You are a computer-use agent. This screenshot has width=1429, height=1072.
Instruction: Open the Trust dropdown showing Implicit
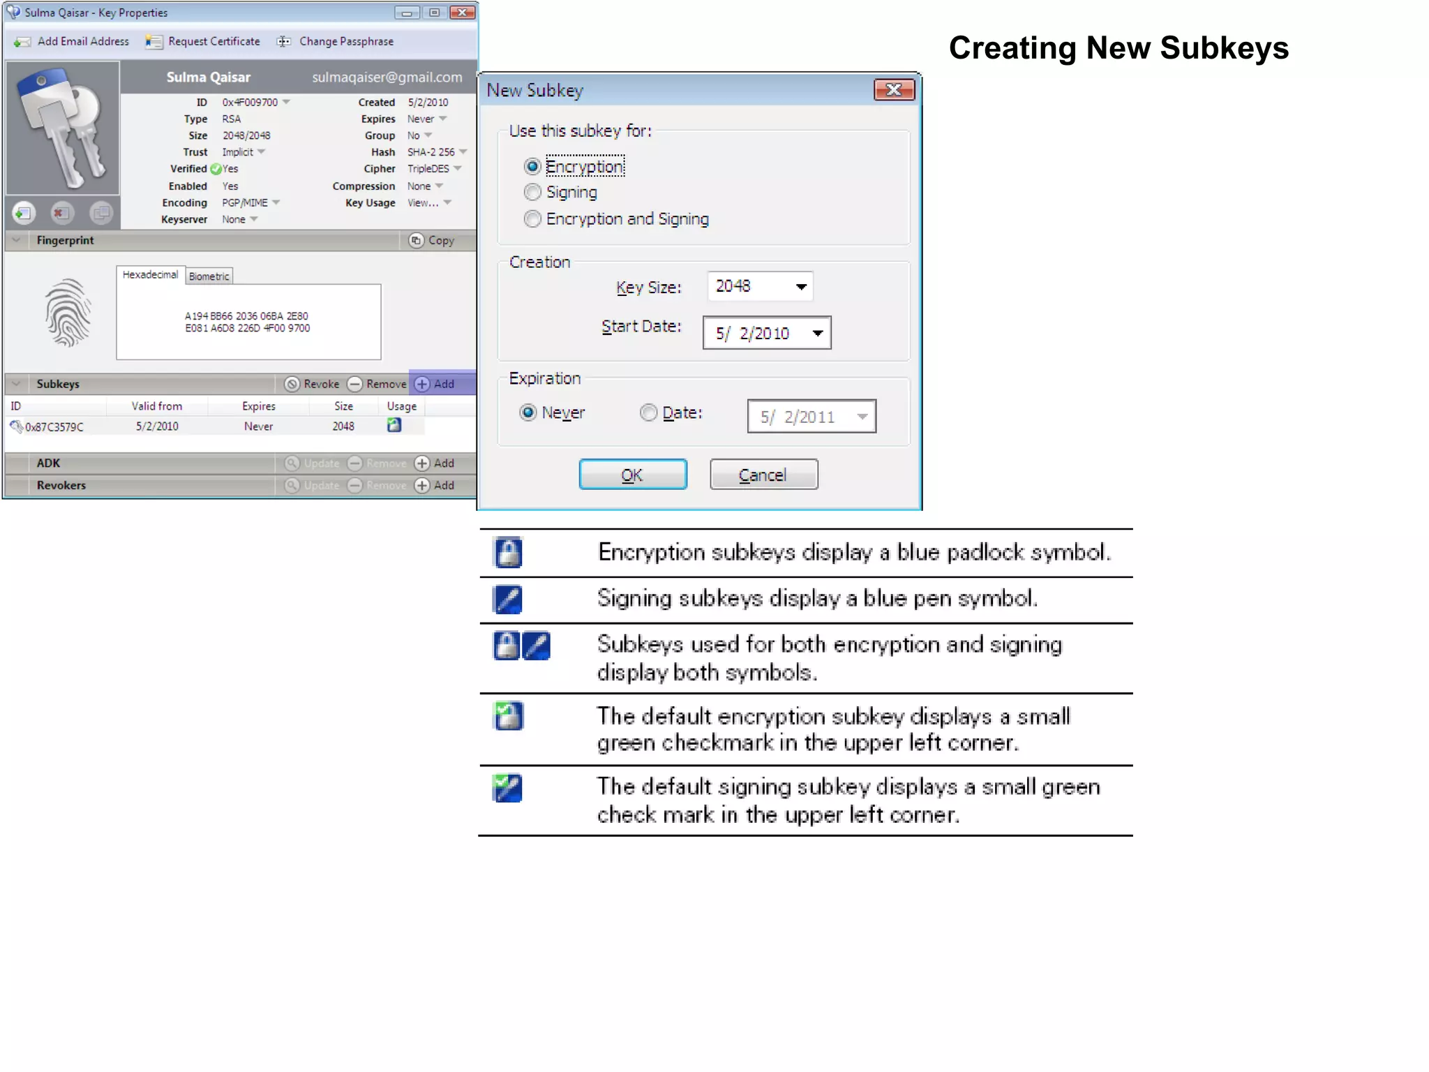pos(261,151)
